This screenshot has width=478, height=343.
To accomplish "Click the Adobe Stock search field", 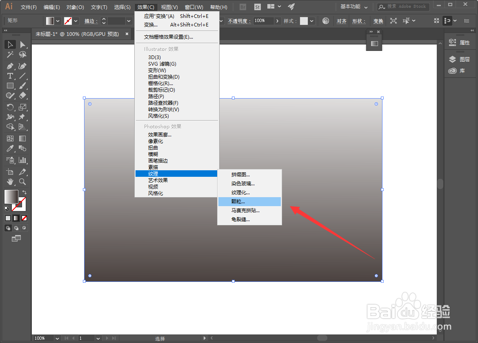I will tap(404, 6).
